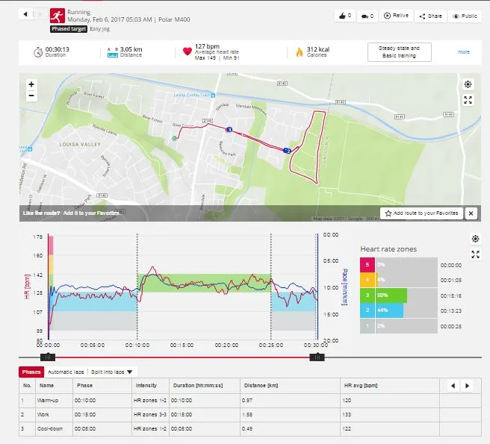Open the map layer settings icon
Viewport: 490px width, 444px height.
coord(468,84)
